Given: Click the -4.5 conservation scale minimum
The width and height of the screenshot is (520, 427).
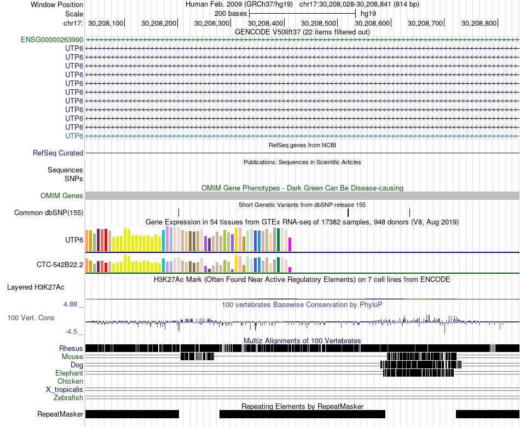Looking at the screenshot, I should click(71, 332).
